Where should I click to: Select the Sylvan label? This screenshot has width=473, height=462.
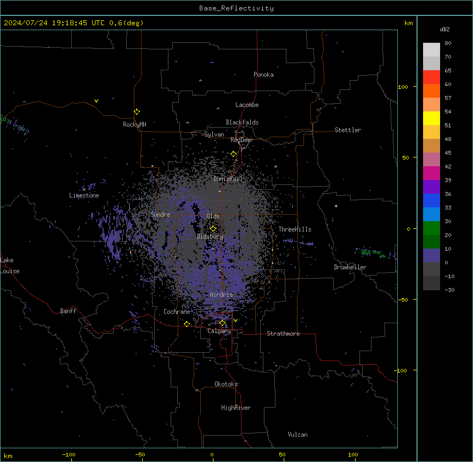214,134
